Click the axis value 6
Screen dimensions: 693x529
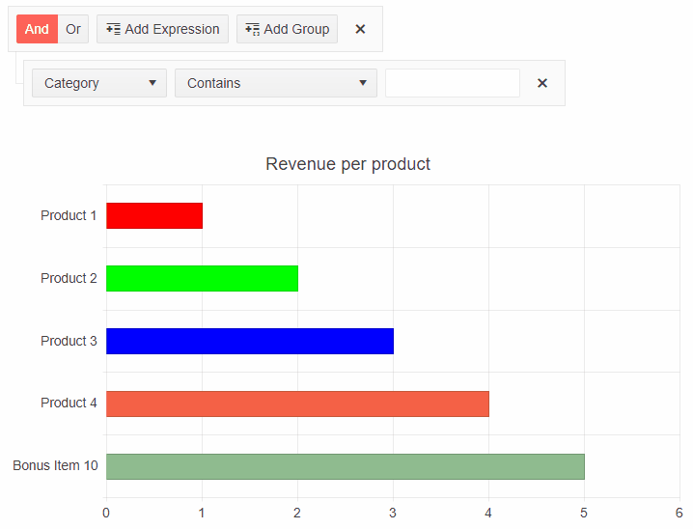[679, 514]
